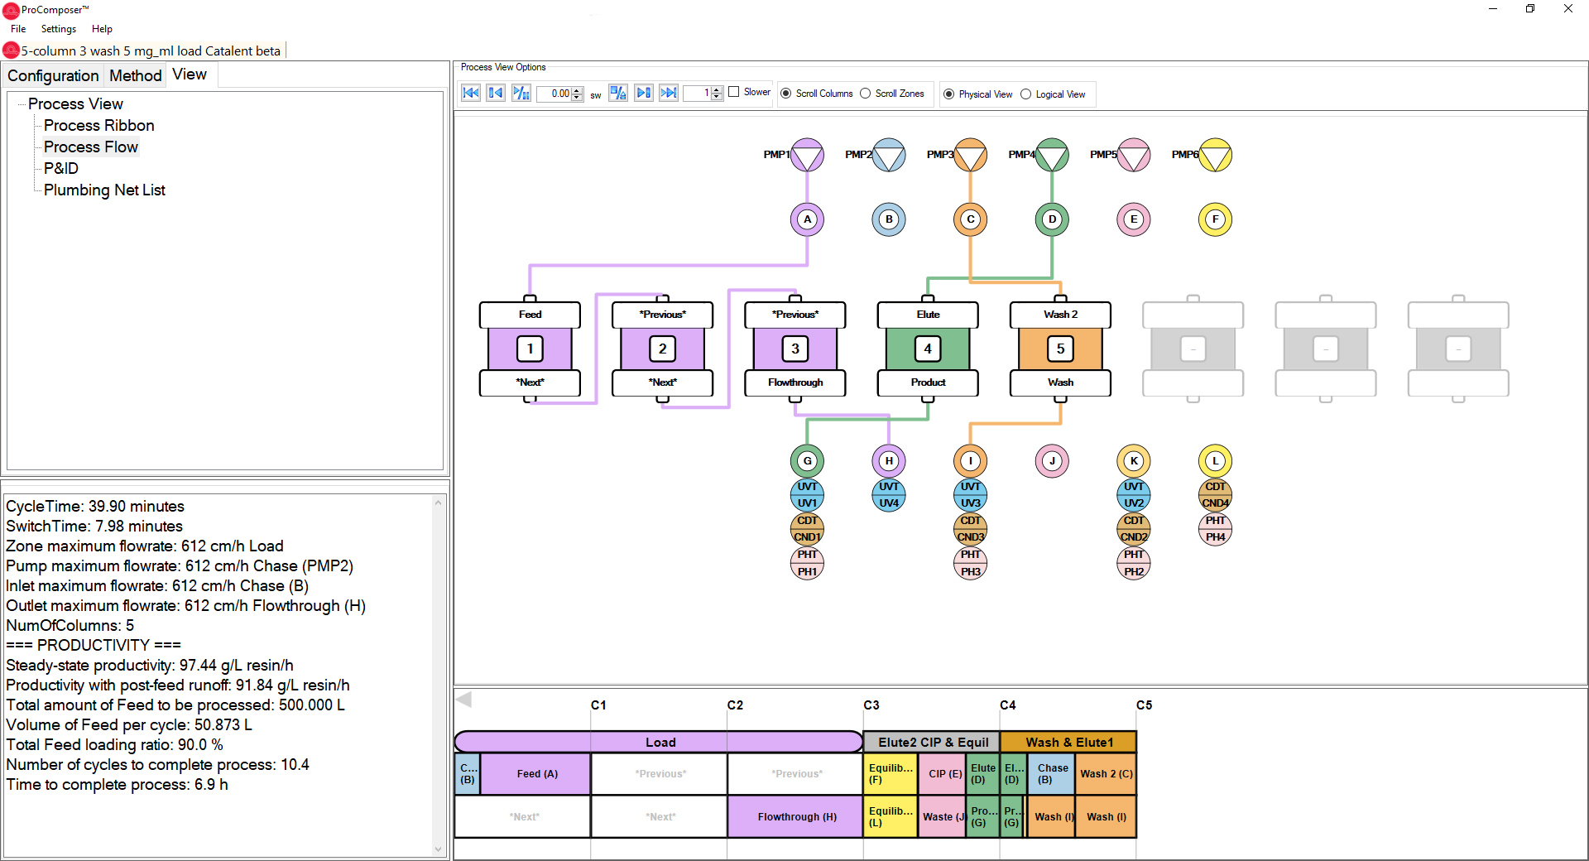Select outlet G circle
Image resolution: width=1589 pixels, height=861 pixels.
click(807, 461)
